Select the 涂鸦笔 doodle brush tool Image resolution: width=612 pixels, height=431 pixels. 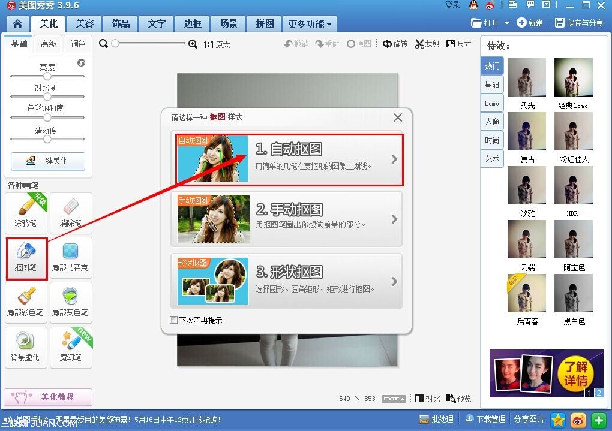coord(26,213)
